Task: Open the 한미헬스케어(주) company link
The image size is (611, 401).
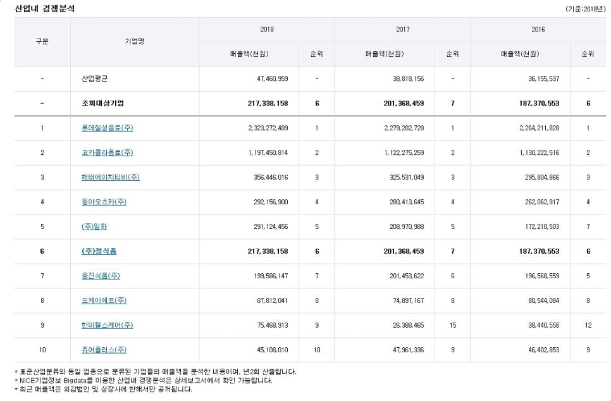Action: [x=107, y=325]
